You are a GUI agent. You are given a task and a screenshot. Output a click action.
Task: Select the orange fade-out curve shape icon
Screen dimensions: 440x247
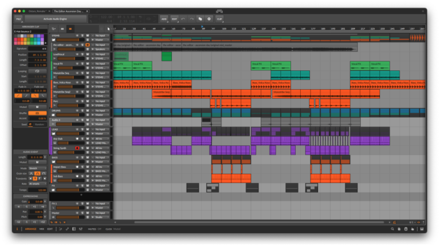pos(35,96)
